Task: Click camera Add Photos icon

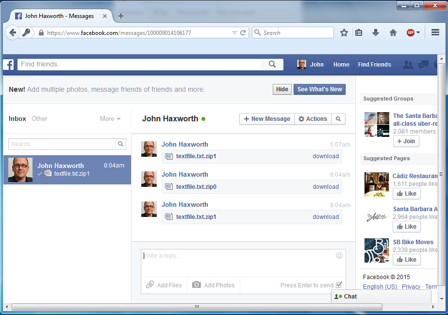Action: click(x=196, y=285)
